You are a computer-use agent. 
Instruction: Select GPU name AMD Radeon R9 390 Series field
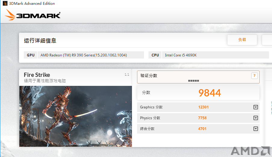(91, 55)
